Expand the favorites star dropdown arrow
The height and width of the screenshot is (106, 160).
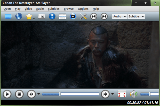point(34,19)
